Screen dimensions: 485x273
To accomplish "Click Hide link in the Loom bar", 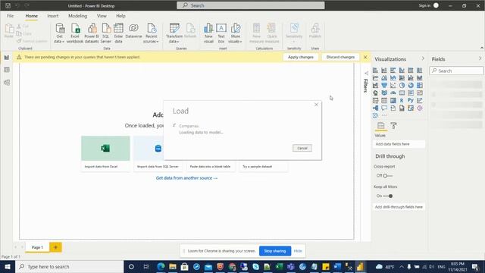I will (298, 251).
